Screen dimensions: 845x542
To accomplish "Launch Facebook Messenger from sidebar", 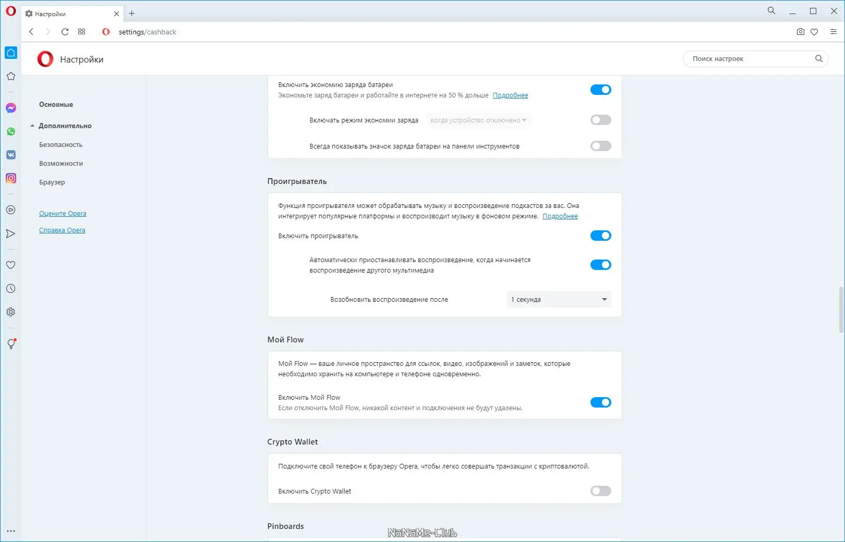I will [11, 108].
